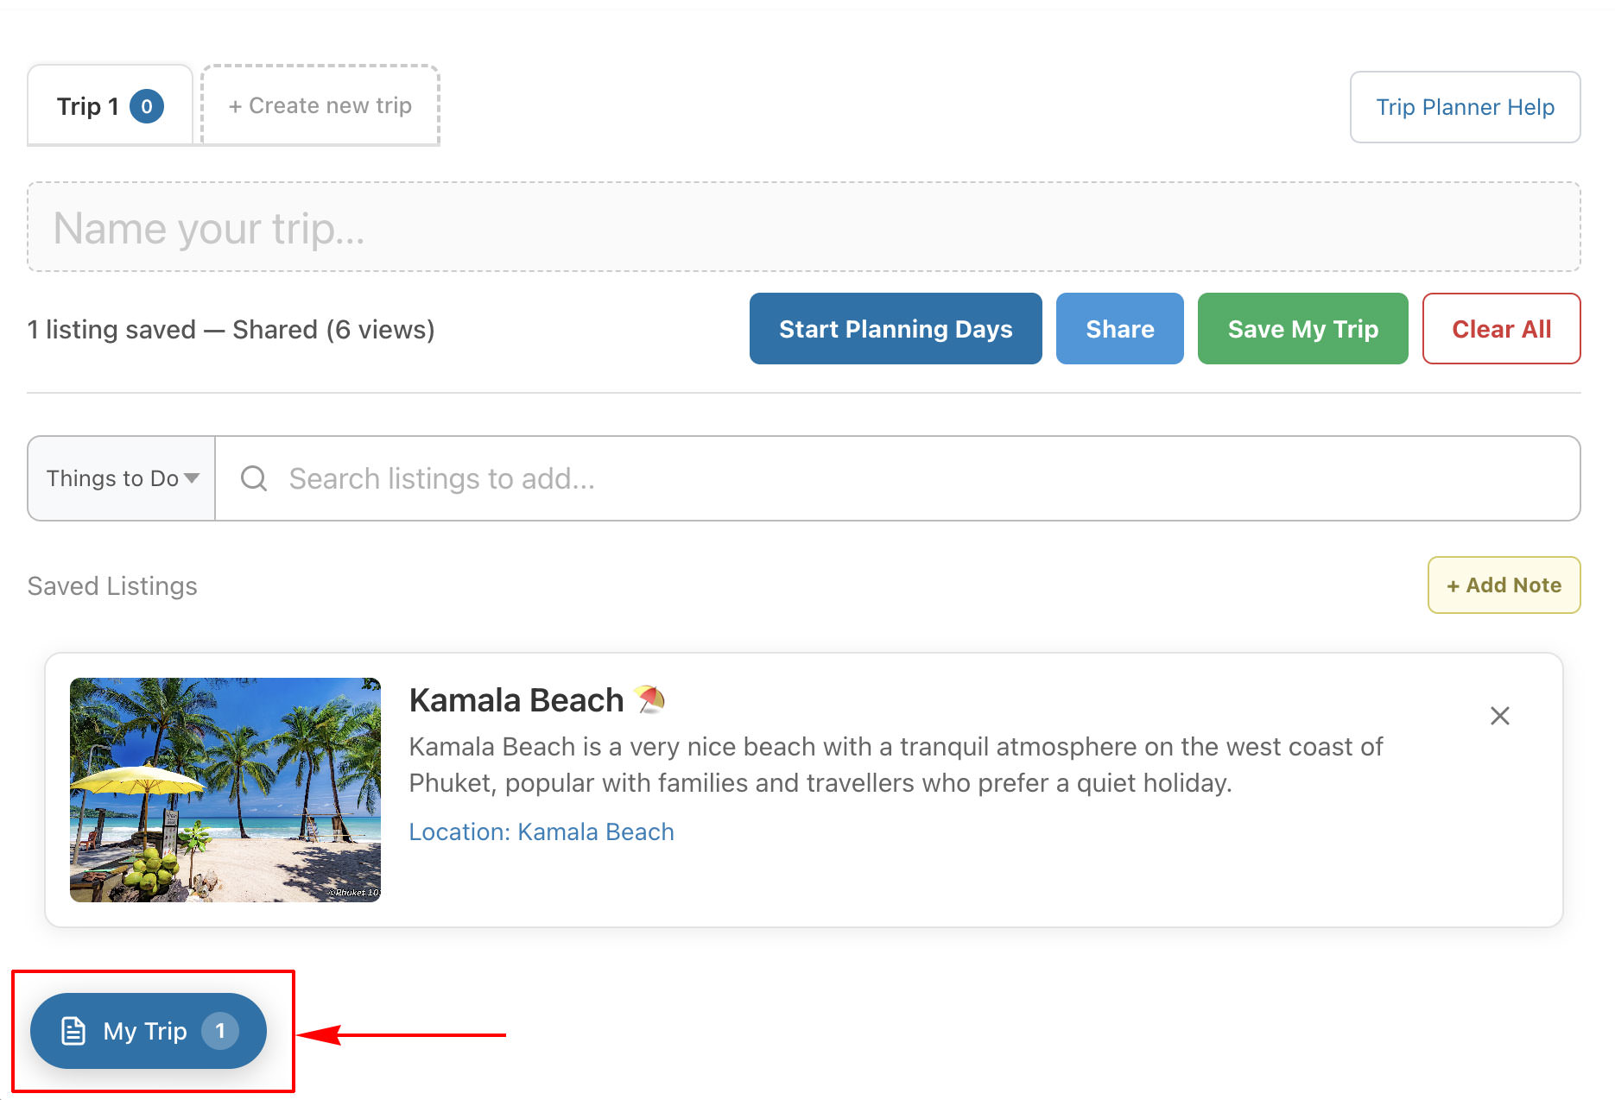Image resolution: width=1615 pixels, height=1100 pixels.
Task: Switch to the Trip 1 tab
Action: 87,106
